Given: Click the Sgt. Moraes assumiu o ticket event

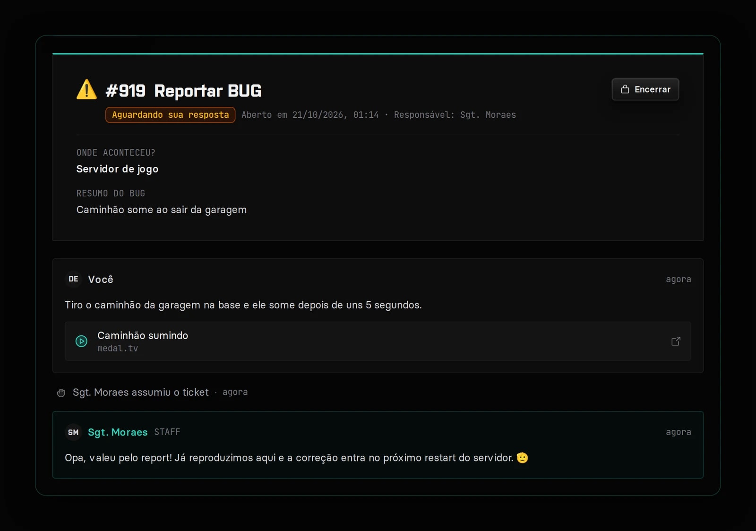Looking at the screenshot, I should [x=141, y=392].
